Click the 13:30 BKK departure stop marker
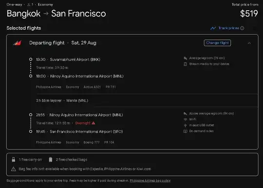263x188 pixels. pos(31,59)
